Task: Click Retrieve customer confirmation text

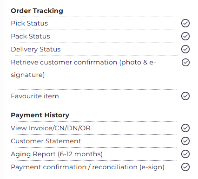Action: point(83,69)
